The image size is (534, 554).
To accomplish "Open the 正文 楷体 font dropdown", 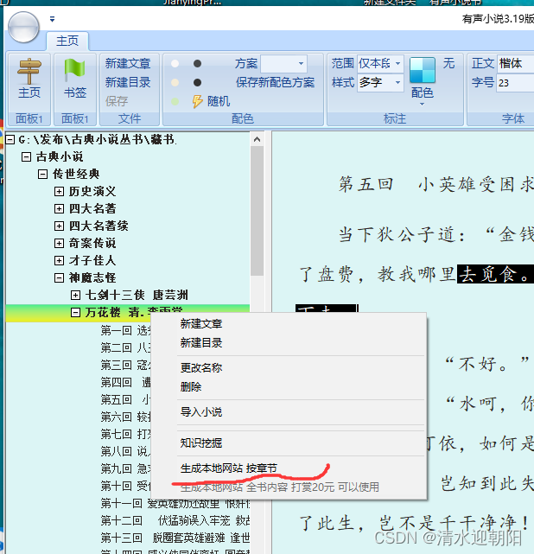I will 515,64.
